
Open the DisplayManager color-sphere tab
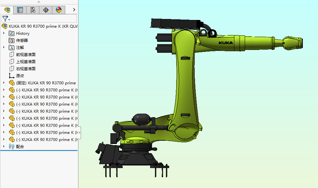click(59, 10)
